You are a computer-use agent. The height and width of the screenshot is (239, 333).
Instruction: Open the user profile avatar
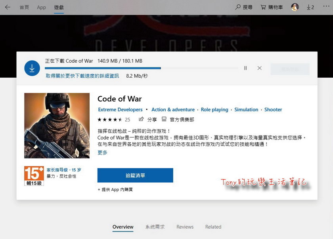[x=295, y=7]
